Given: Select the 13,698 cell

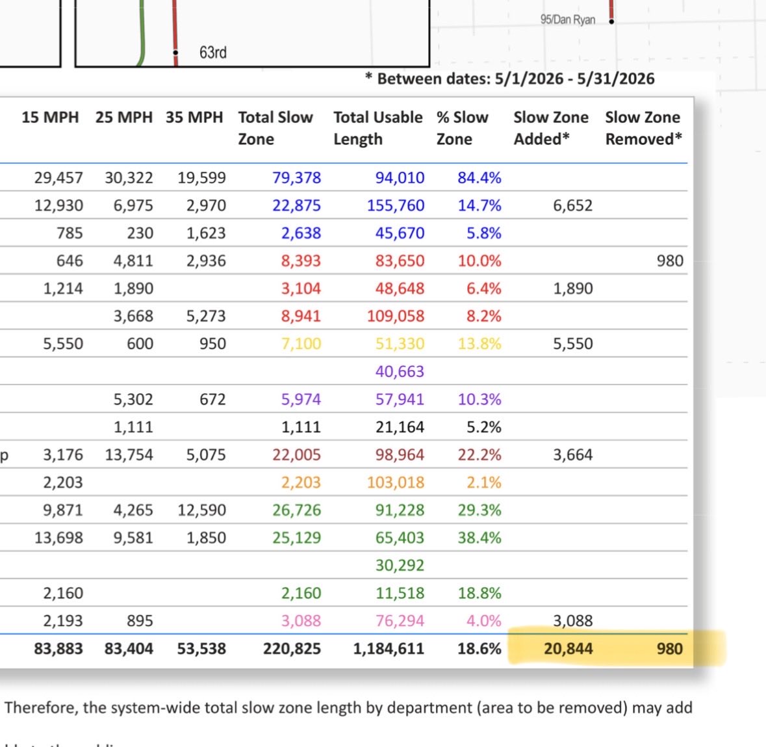Looking at the screenshot, I should coord(58,538).
